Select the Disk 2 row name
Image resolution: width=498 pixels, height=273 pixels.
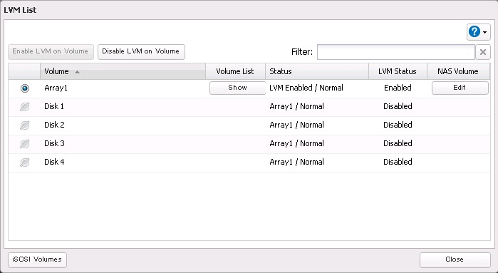click(x=54, y=125)
